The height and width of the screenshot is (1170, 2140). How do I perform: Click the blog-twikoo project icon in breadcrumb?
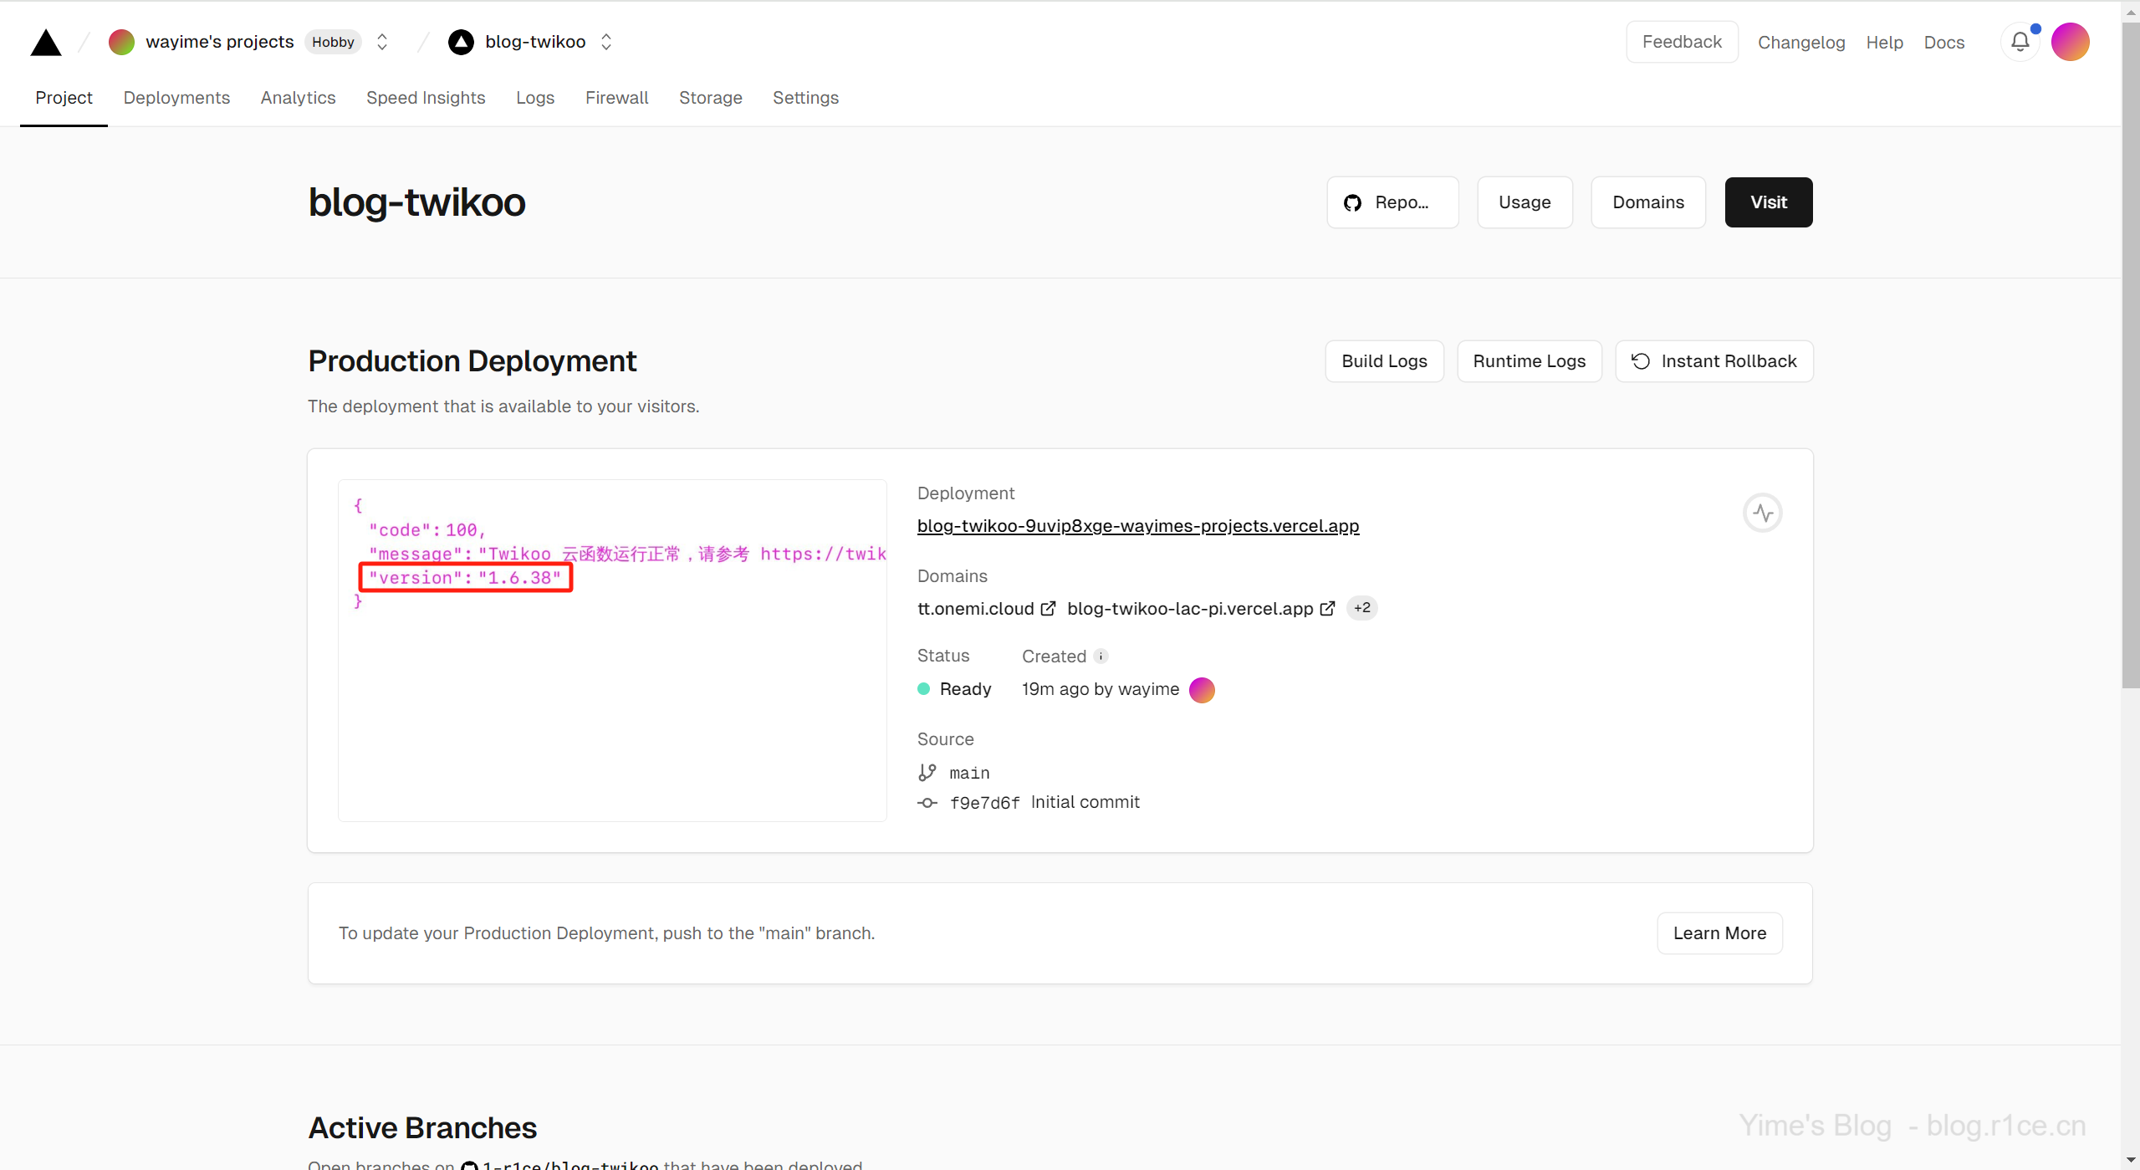(461, 42)
